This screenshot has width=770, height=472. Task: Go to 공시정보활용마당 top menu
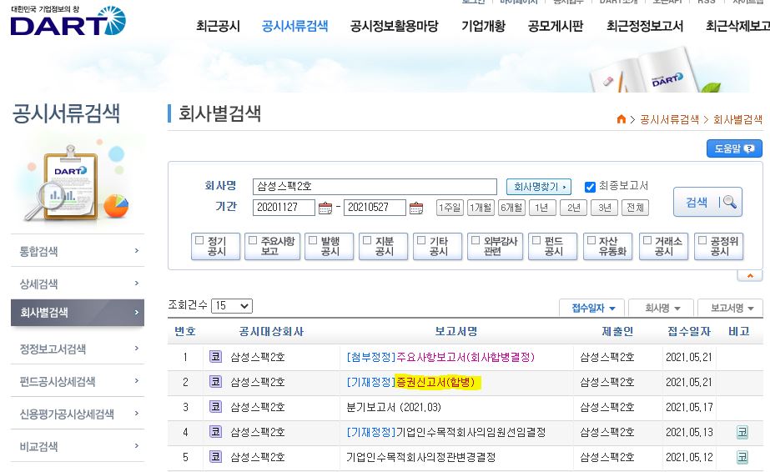[x=394, y=26]
